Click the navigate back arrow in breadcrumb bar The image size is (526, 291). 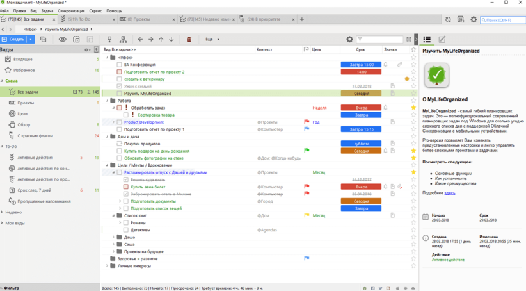3,29
